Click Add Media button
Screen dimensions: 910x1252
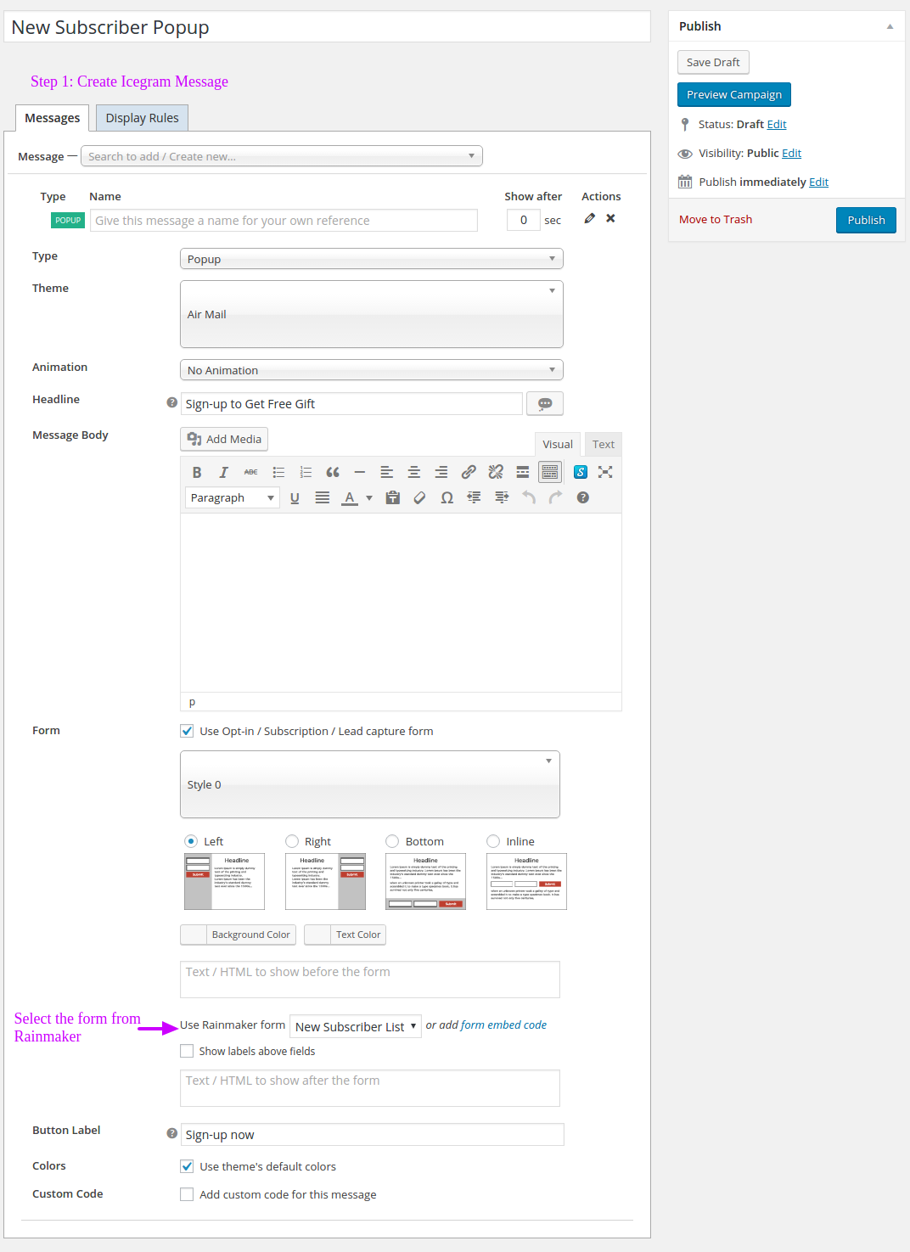click(x=224, y=439)
